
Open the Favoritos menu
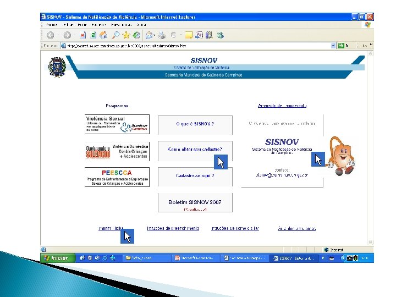pos(98,25)
